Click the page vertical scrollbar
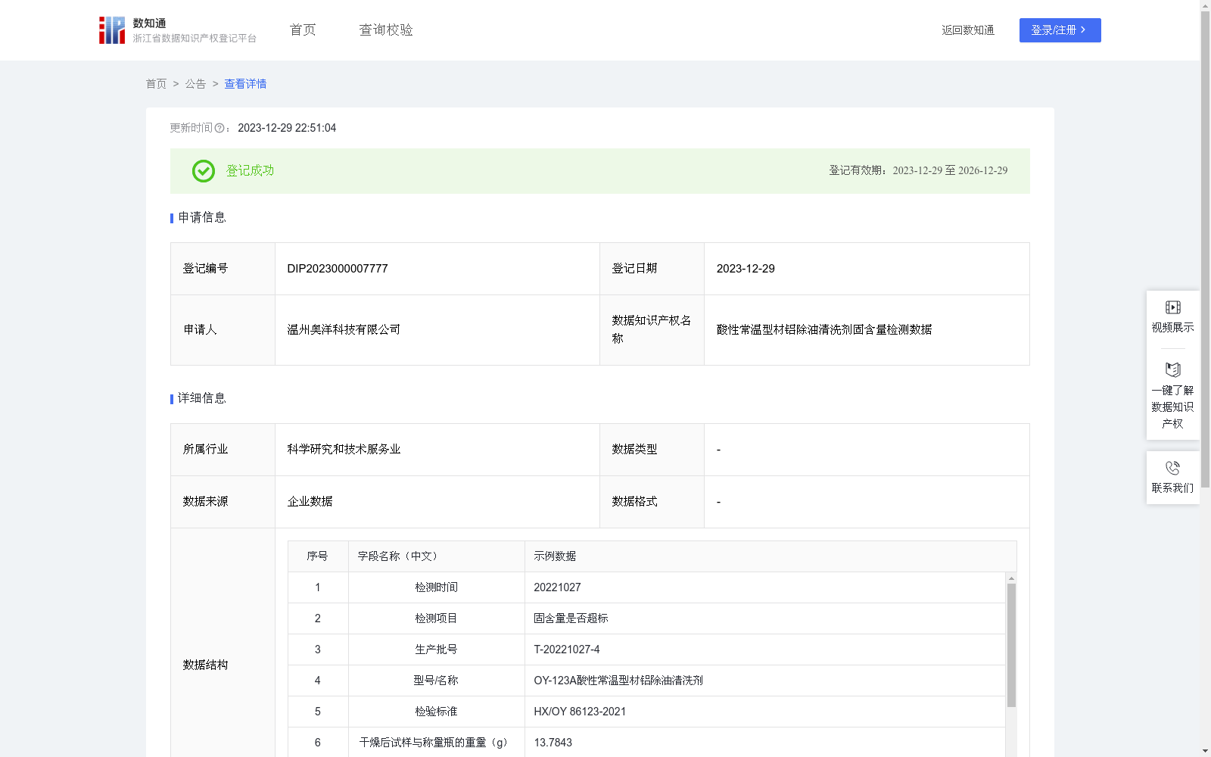The image size is (1211, 757). tap(1205, 250)
